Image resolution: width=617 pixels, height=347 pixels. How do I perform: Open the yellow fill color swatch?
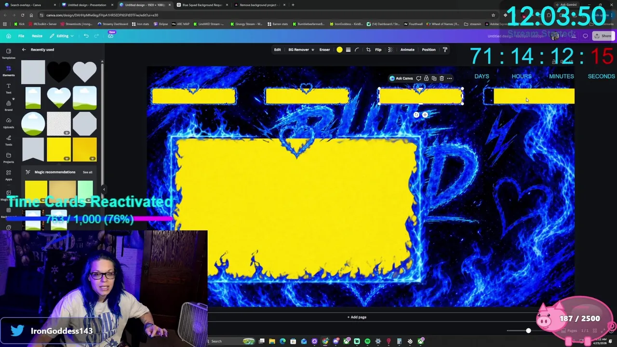coord(339,50)
